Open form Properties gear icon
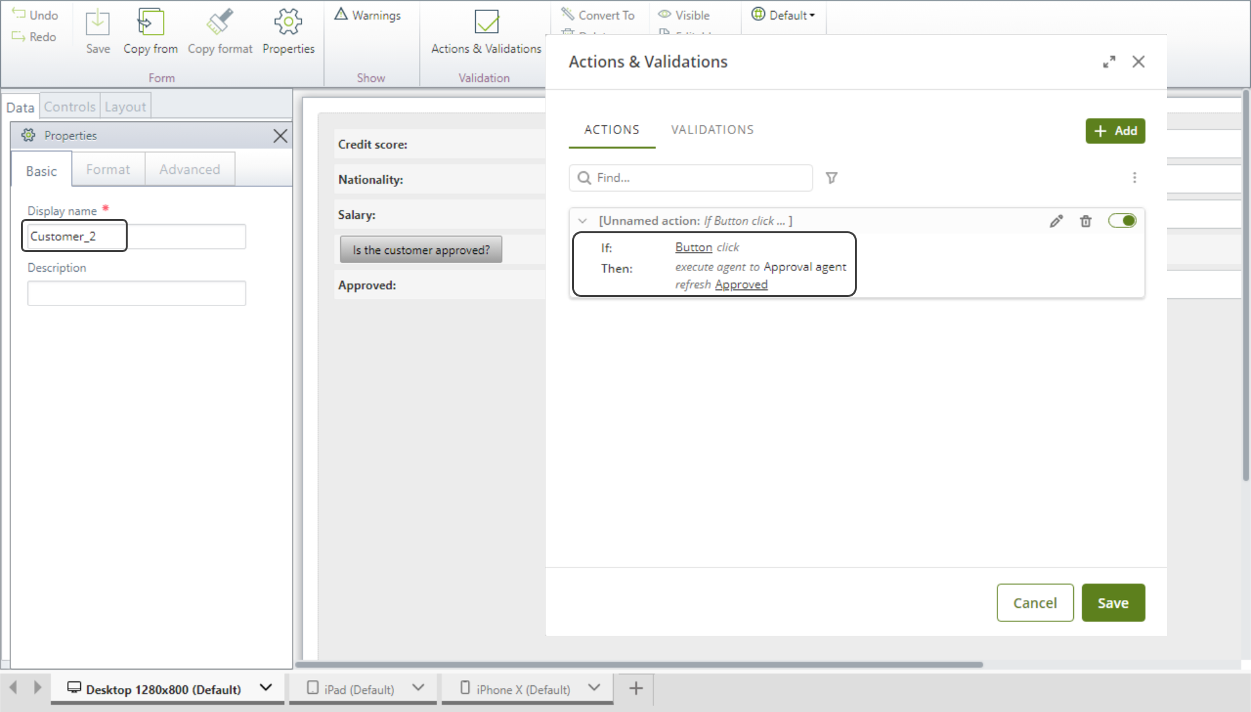This screenshot has height=712, width=1251. [288, 23]
